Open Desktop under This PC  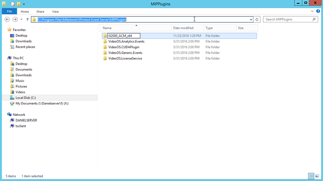click(x=22, y=64)
